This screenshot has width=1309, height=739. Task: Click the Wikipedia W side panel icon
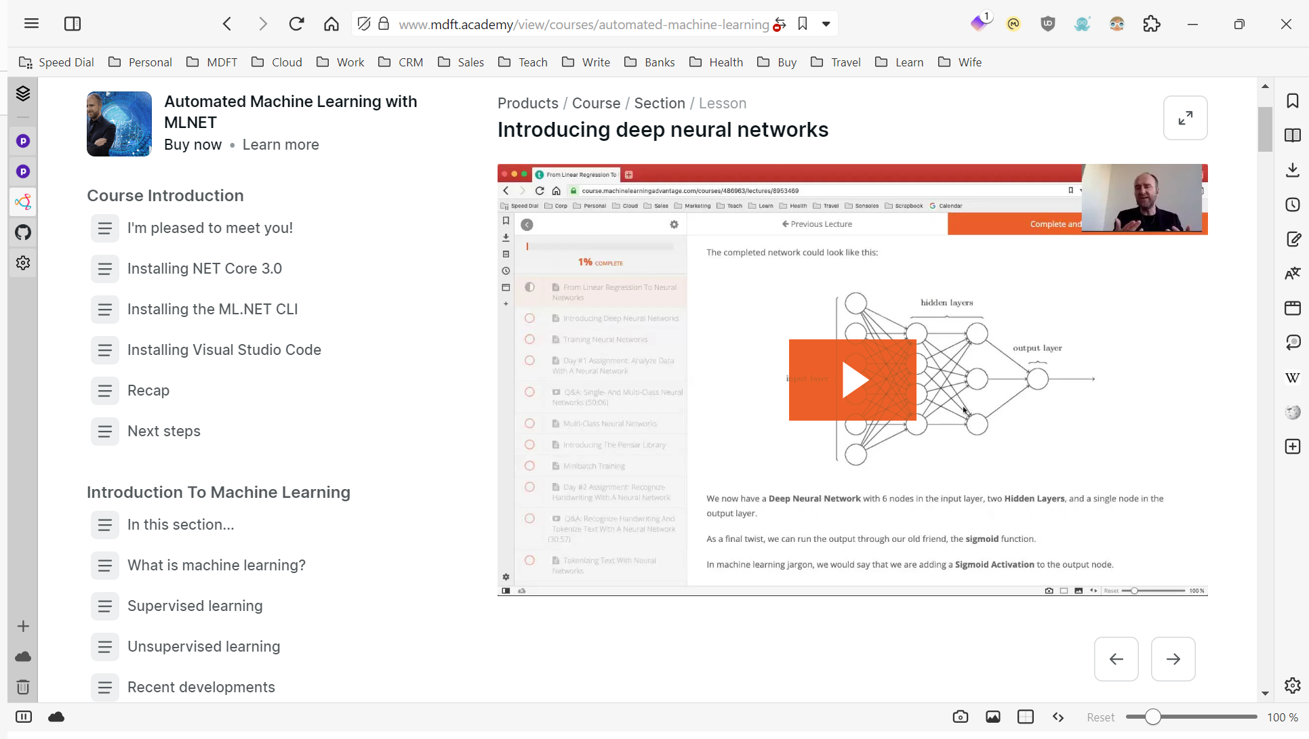[1292, 377]
